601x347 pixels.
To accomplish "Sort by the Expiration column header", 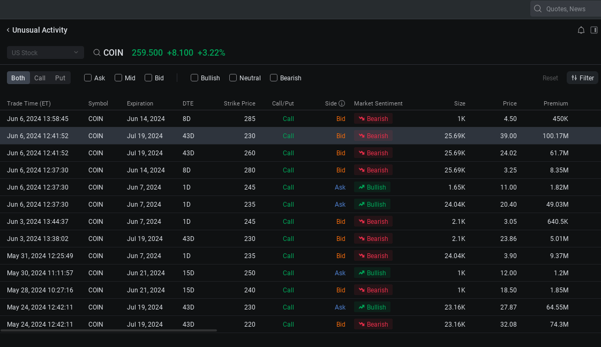I will coord(140,103).
